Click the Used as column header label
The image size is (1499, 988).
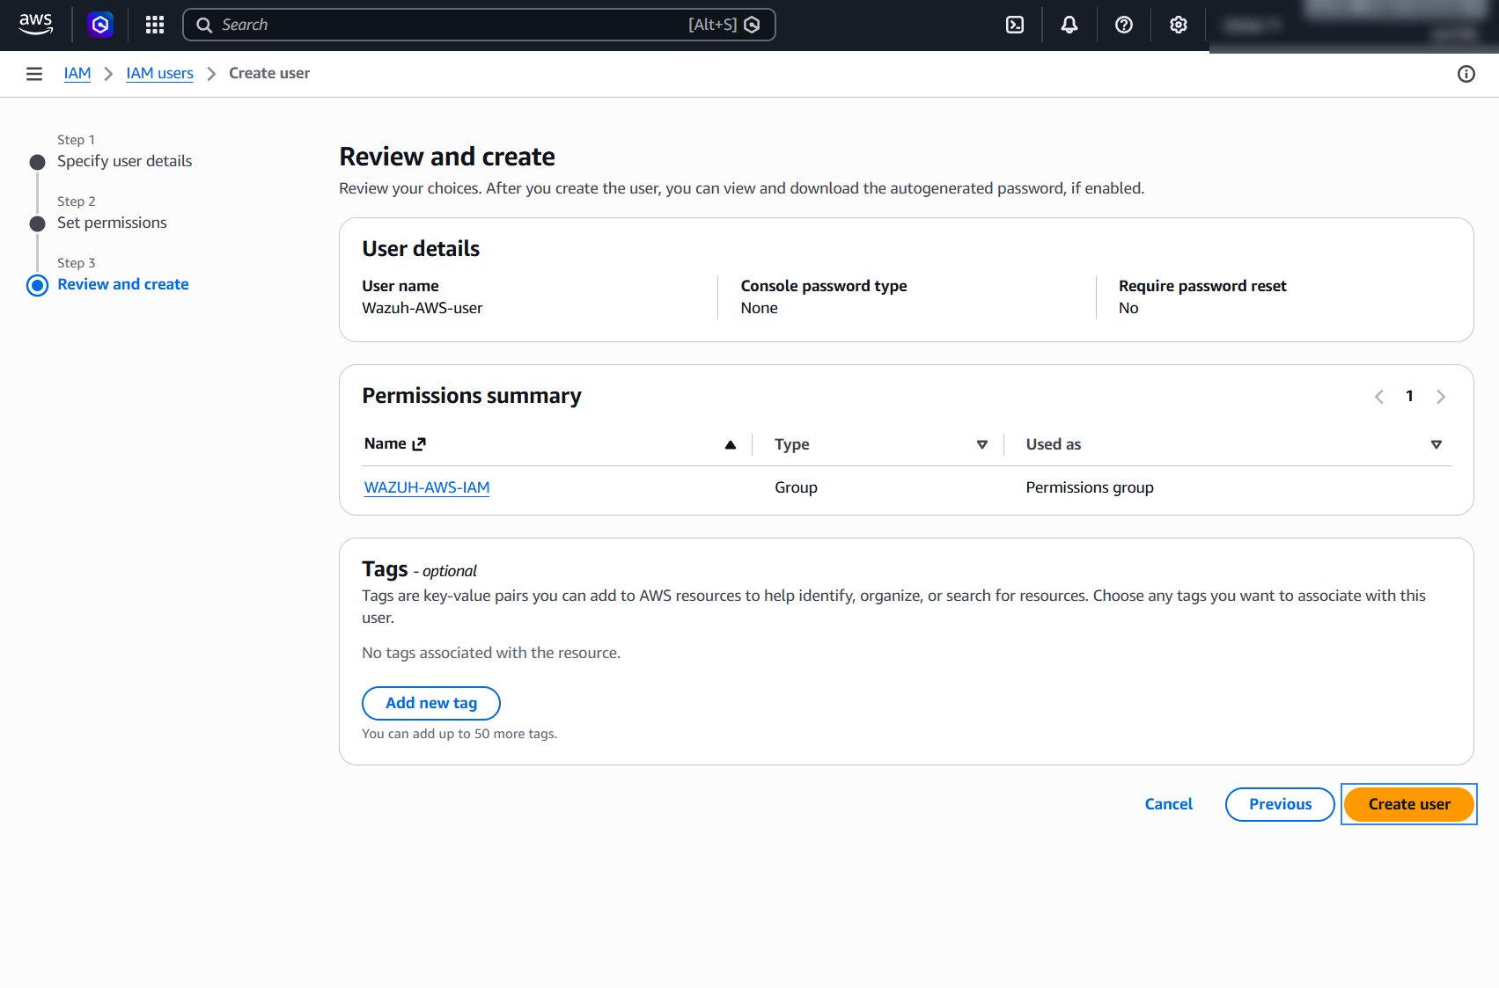[1054, 444]
